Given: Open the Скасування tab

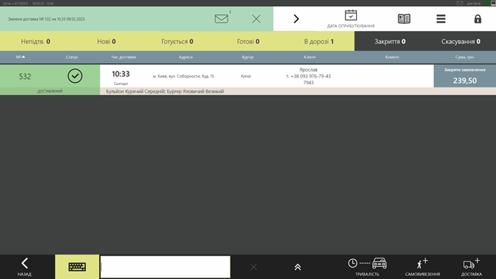Looking at the screenshot, I should 460,41.
